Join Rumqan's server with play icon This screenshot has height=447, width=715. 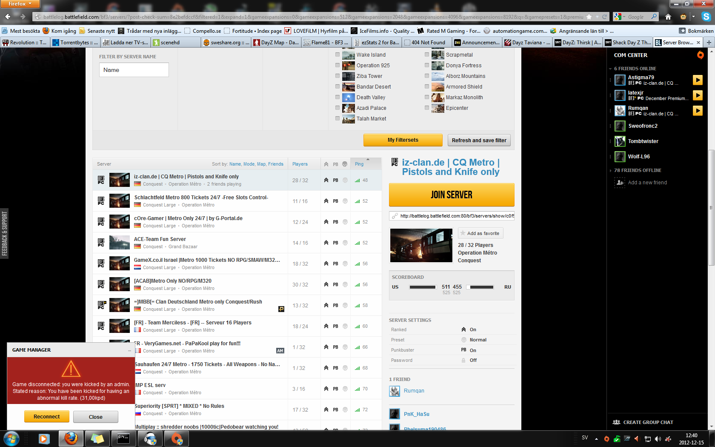point(698,111)
